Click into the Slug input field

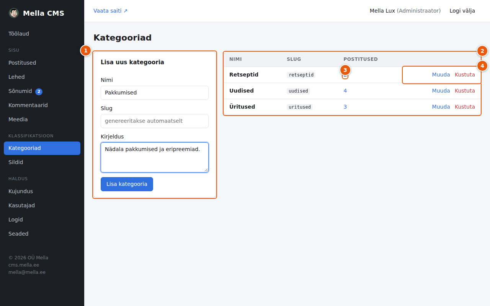click(155, 121)
